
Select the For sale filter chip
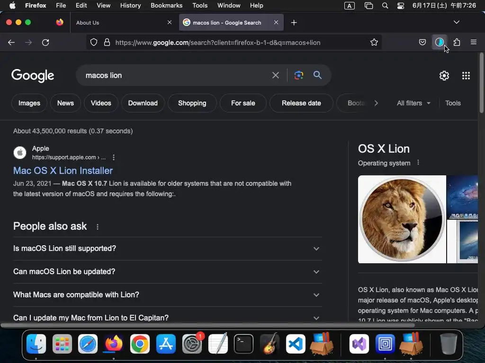click(x=243, y=103)
